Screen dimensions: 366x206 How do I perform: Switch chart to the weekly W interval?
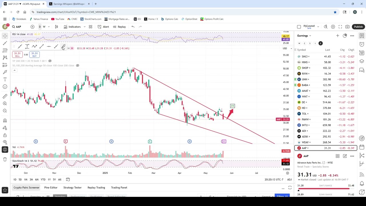44,27
